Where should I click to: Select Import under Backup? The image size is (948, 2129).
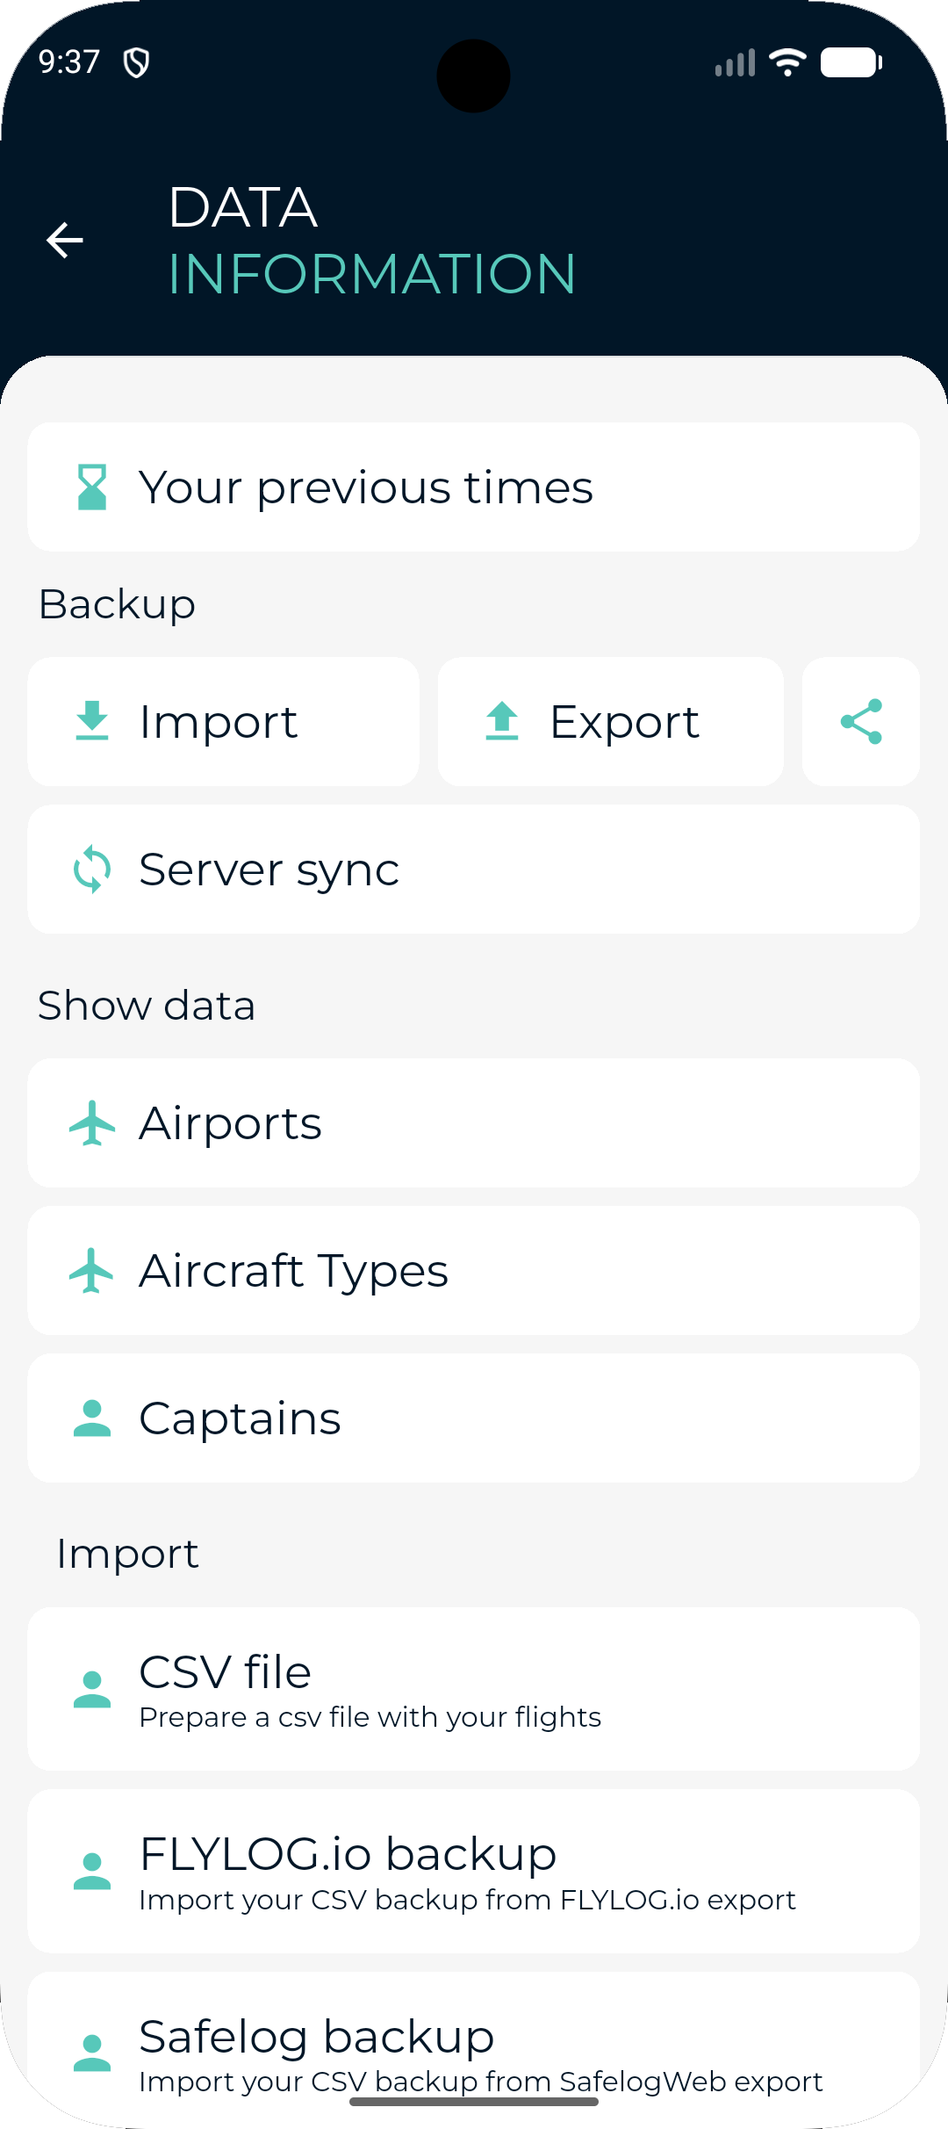[x=224, y=722]
